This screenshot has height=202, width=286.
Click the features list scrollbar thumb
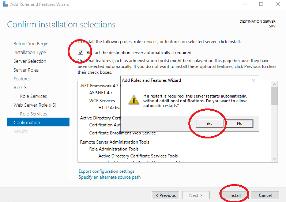(274, 96)
